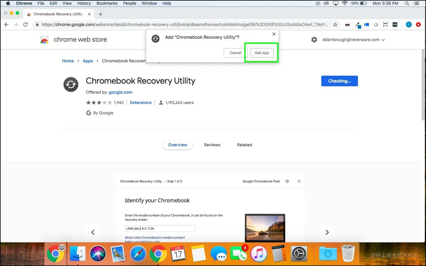Click the Add app button
The image size is (426, 266).
(x=262, y=53)
